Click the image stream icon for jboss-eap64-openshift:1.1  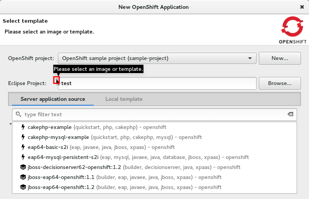[x=23, y=177]
